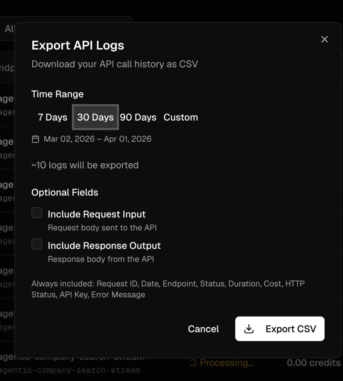343x381 pixels.
Task: Click the Processing spinner icon in the background
Action: [x=193, y=362]
